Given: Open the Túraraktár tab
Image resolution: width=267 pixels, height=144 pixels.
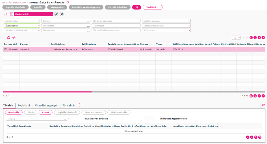Looking at the screenshot, I should (69, 105).
